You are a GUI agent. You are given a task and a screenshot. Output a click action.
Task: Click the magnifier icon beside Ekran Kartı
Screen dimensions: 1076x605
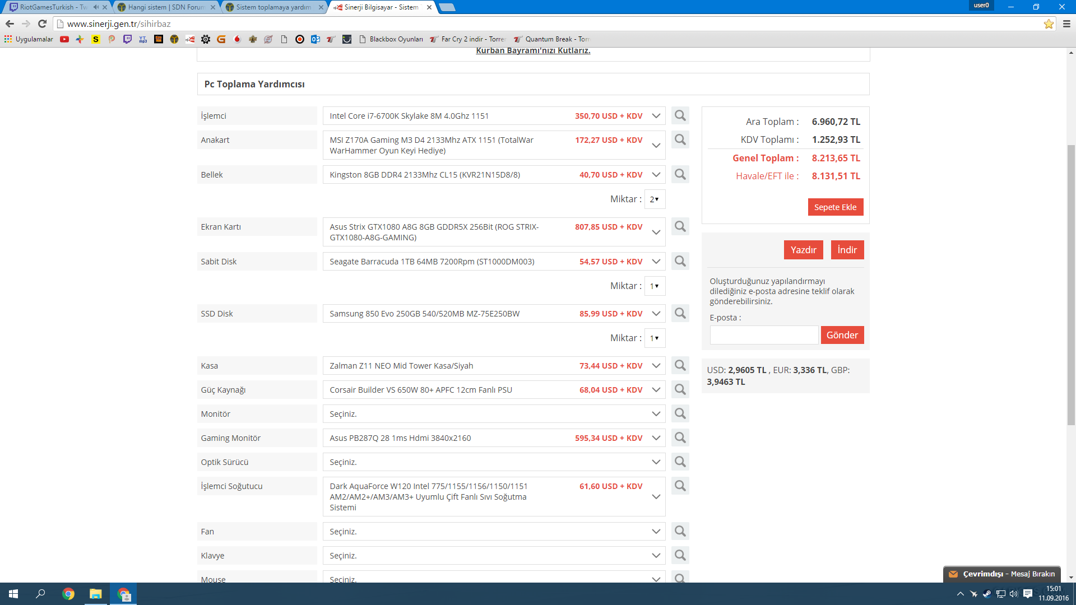tap(680, 226)
